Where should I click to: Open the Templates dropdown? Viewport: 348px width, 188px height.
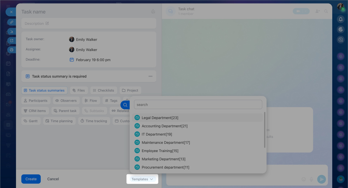(142, 179)
